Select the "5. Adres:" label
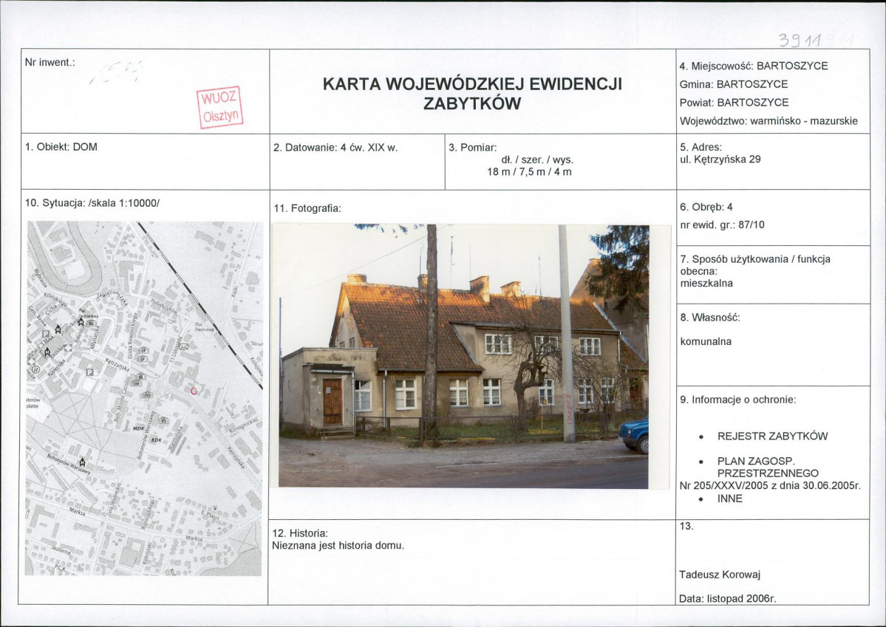The height and width of the screenshot is (627, 886). coord(701,148)
